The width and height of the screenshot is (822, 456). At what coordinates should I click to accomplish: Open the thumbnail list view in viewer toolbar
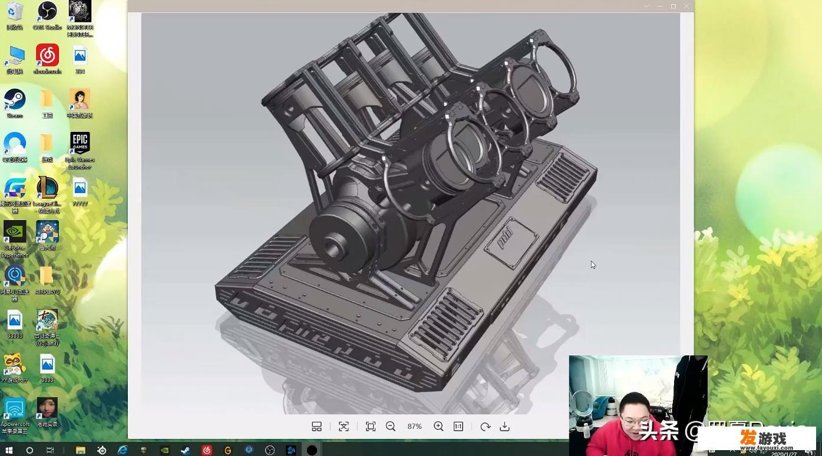point(316,427)
